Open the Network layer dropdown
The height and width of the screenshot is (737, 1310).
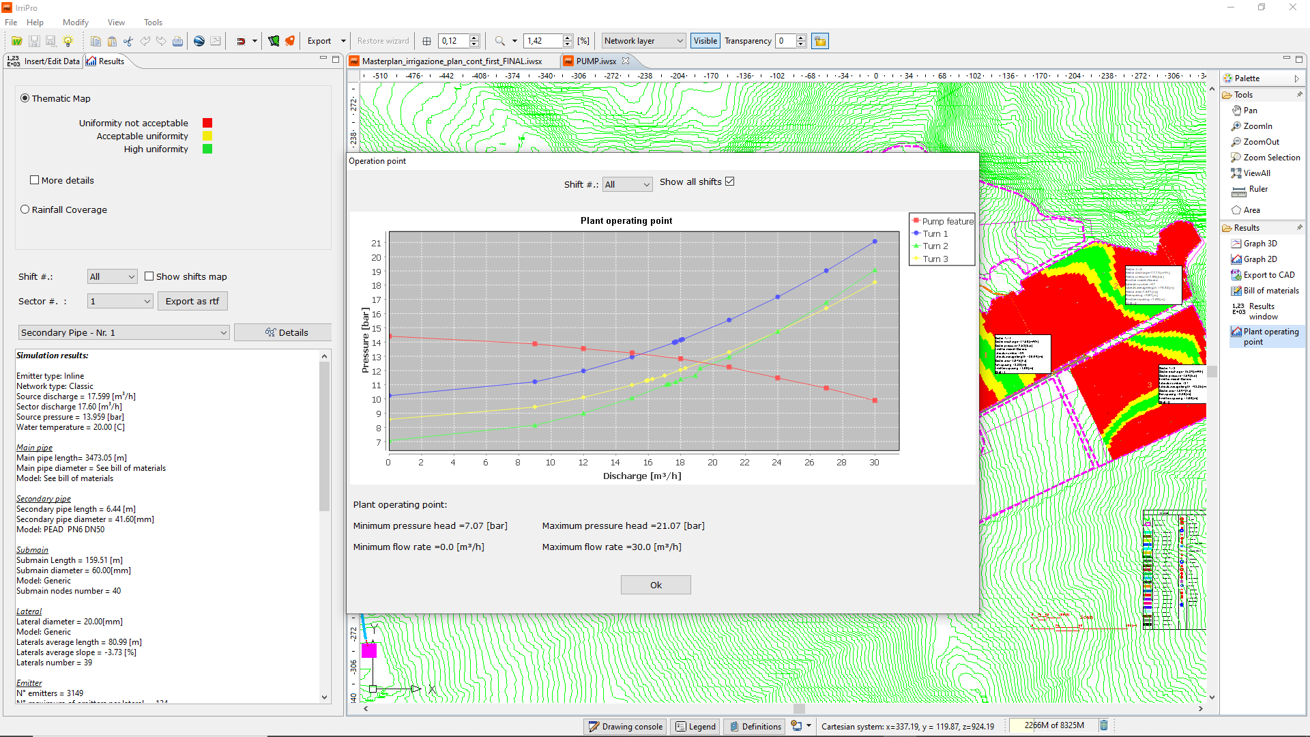[643, 41]
